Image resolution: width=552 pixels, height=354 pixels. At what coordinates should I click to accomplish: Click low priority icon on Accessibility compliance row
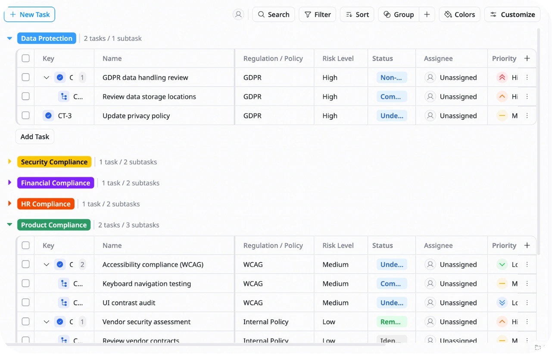click(502, 264)
